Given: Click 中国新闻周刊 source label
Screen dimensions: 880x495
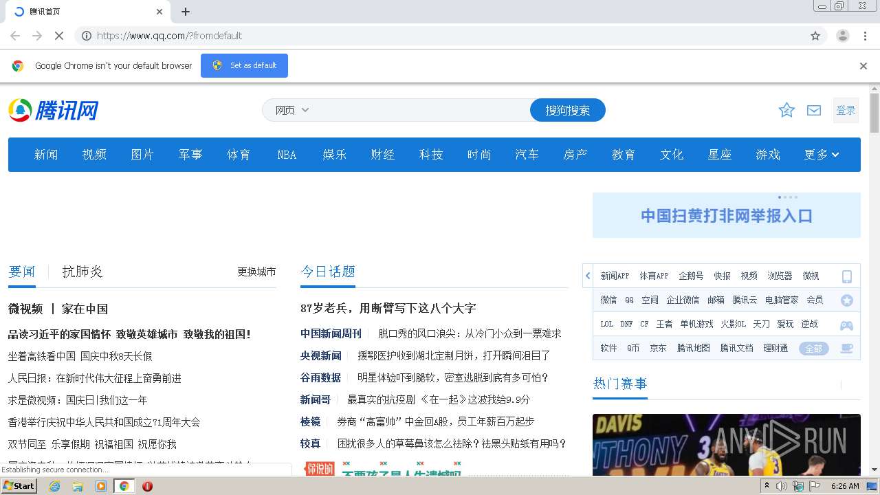Looking at the screenshot, I should tap(331, 333).
